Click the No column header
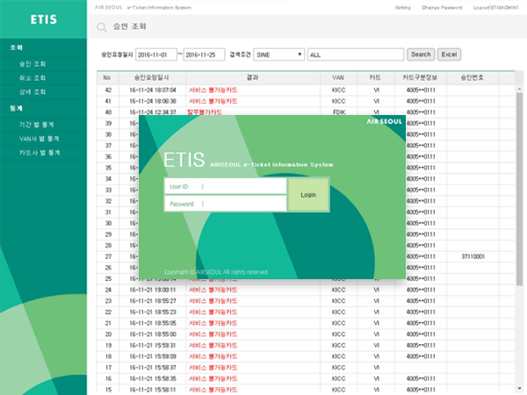This screenshot has height=395, width=527. (107, 78)
